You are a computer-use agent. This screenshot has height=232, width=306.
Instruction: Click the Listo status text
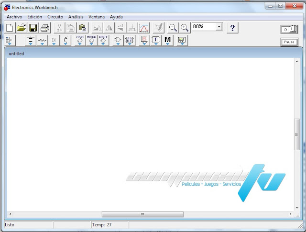click(x=10, y=225)
